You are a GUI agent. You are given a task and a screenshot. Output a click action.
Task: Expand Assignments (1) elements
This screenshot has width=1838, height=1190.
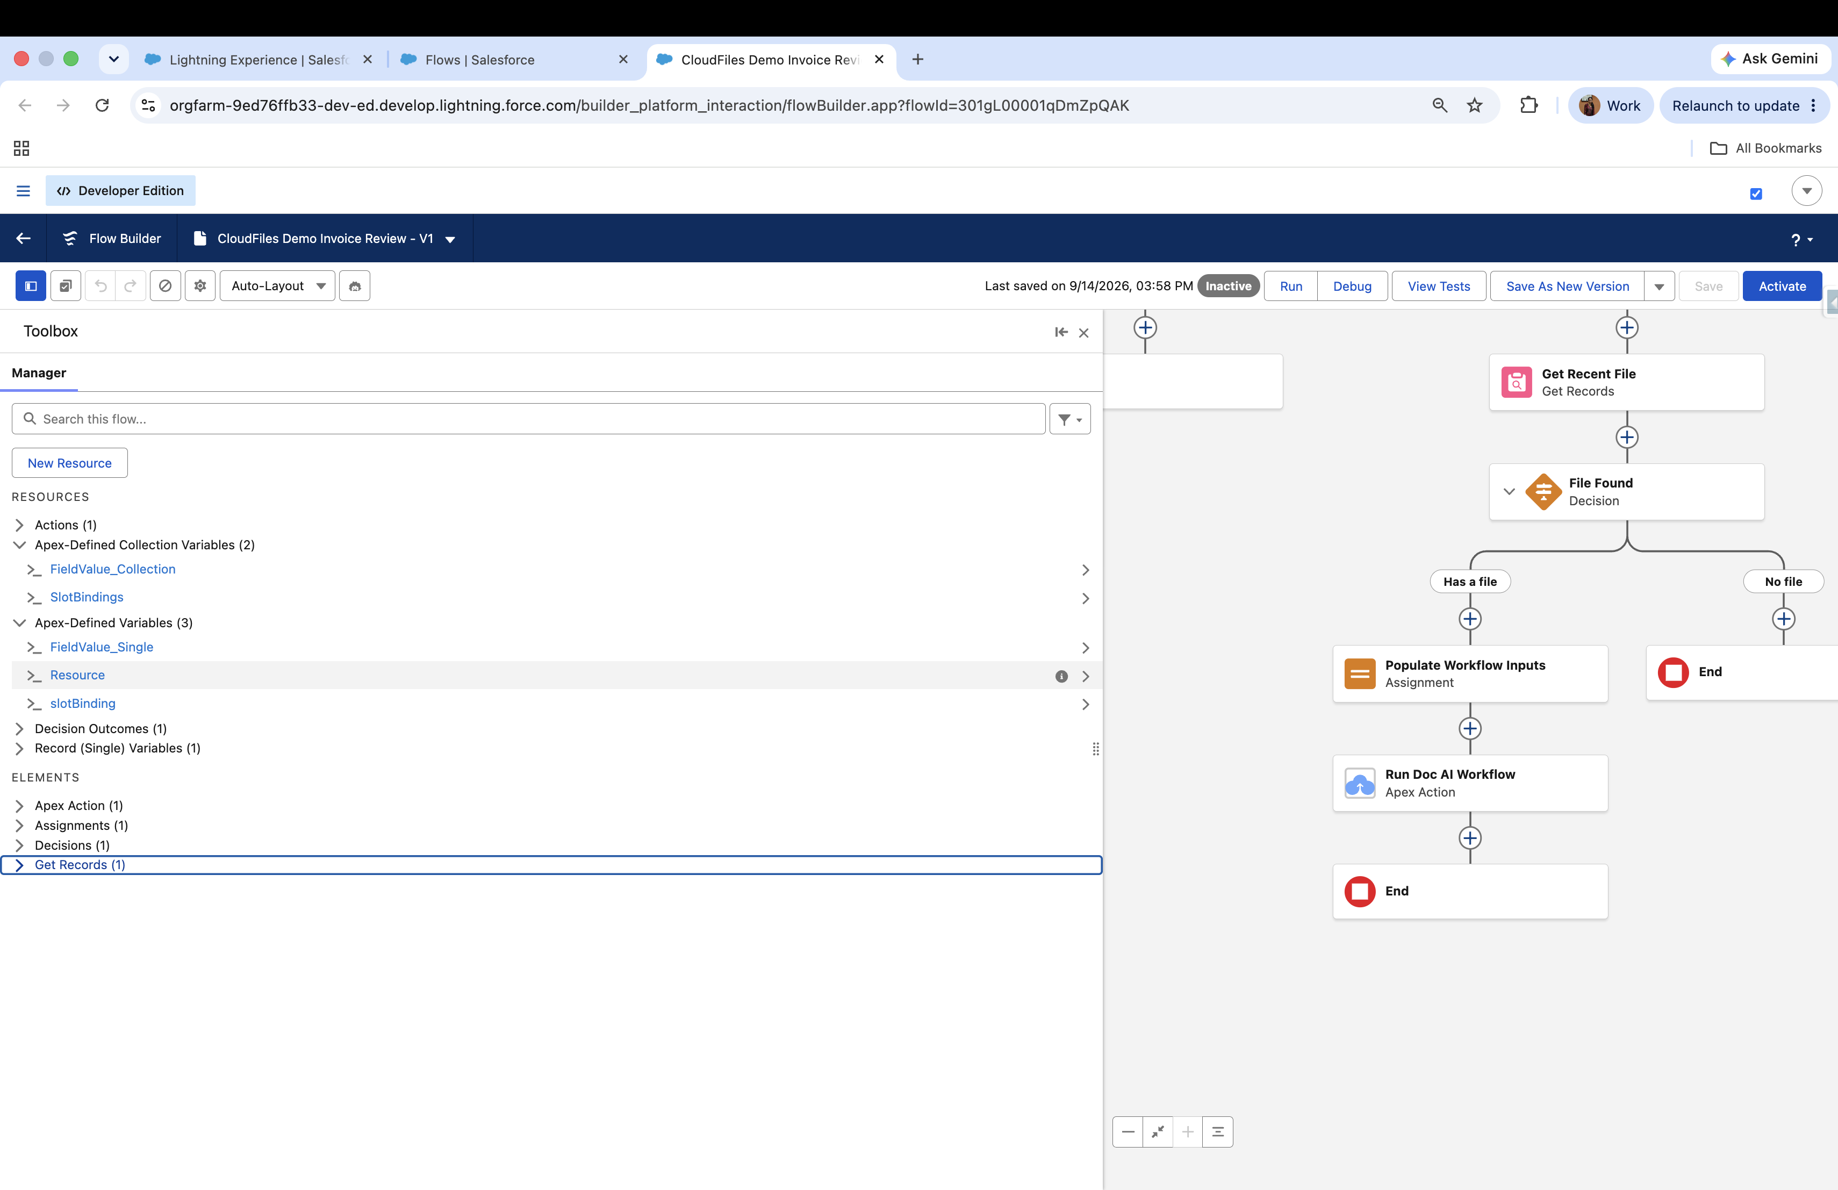coord(19,826)
